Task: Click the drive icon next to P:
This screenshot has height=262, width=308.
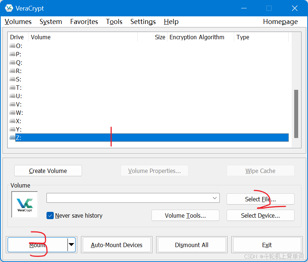Action: point(12,54)
